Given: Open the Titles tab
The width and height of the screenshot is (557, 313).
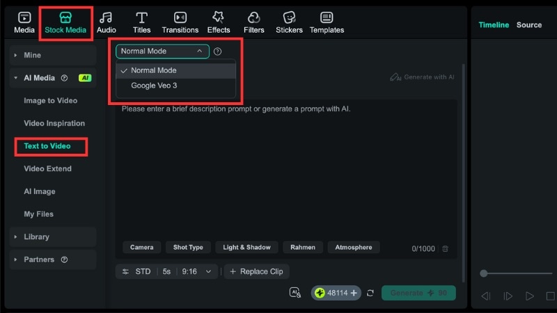Looking at the screenshot, I should click(141, 22).
